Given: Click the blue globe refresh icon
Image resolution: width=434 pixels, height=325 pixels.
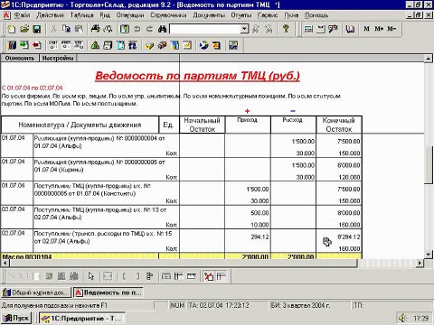Looking at the screenshot, I should 203,45.
